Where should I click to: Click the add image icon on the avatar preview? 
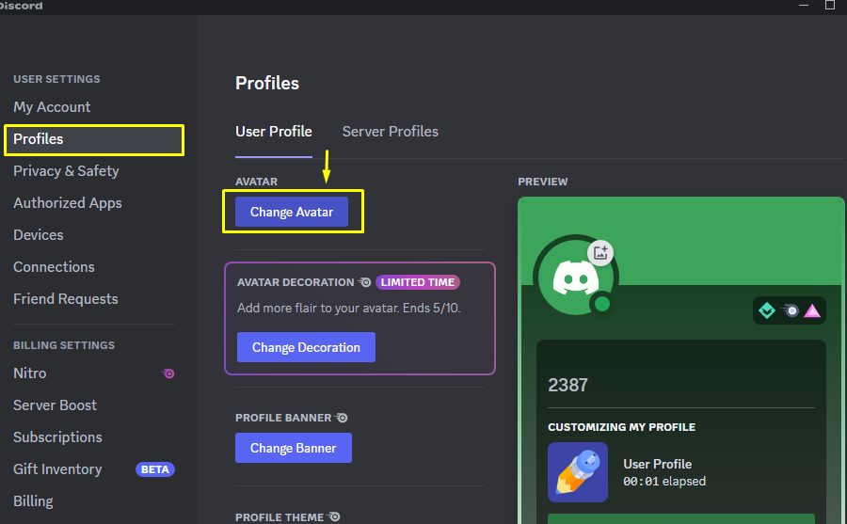pyautogui.click(x=600, y=252)
